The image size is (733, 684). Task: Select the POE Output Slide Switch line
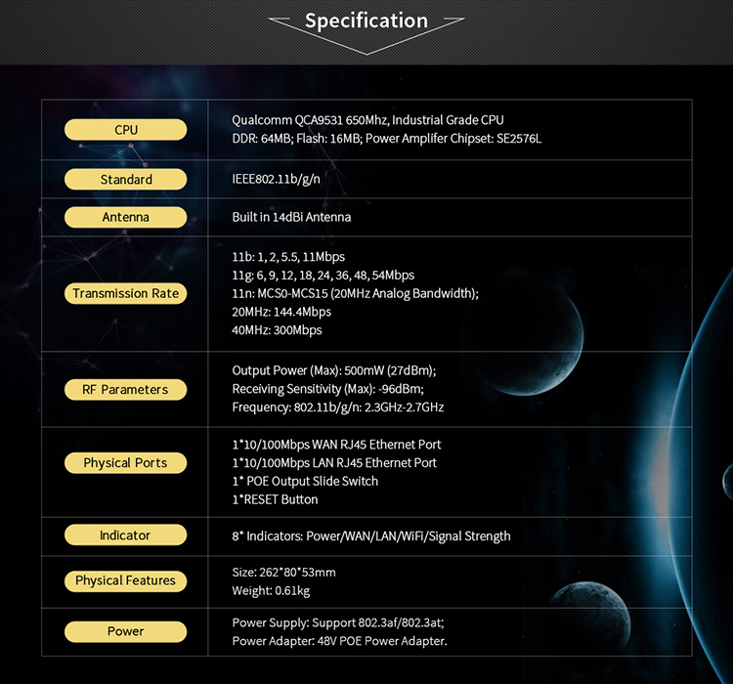305,481
